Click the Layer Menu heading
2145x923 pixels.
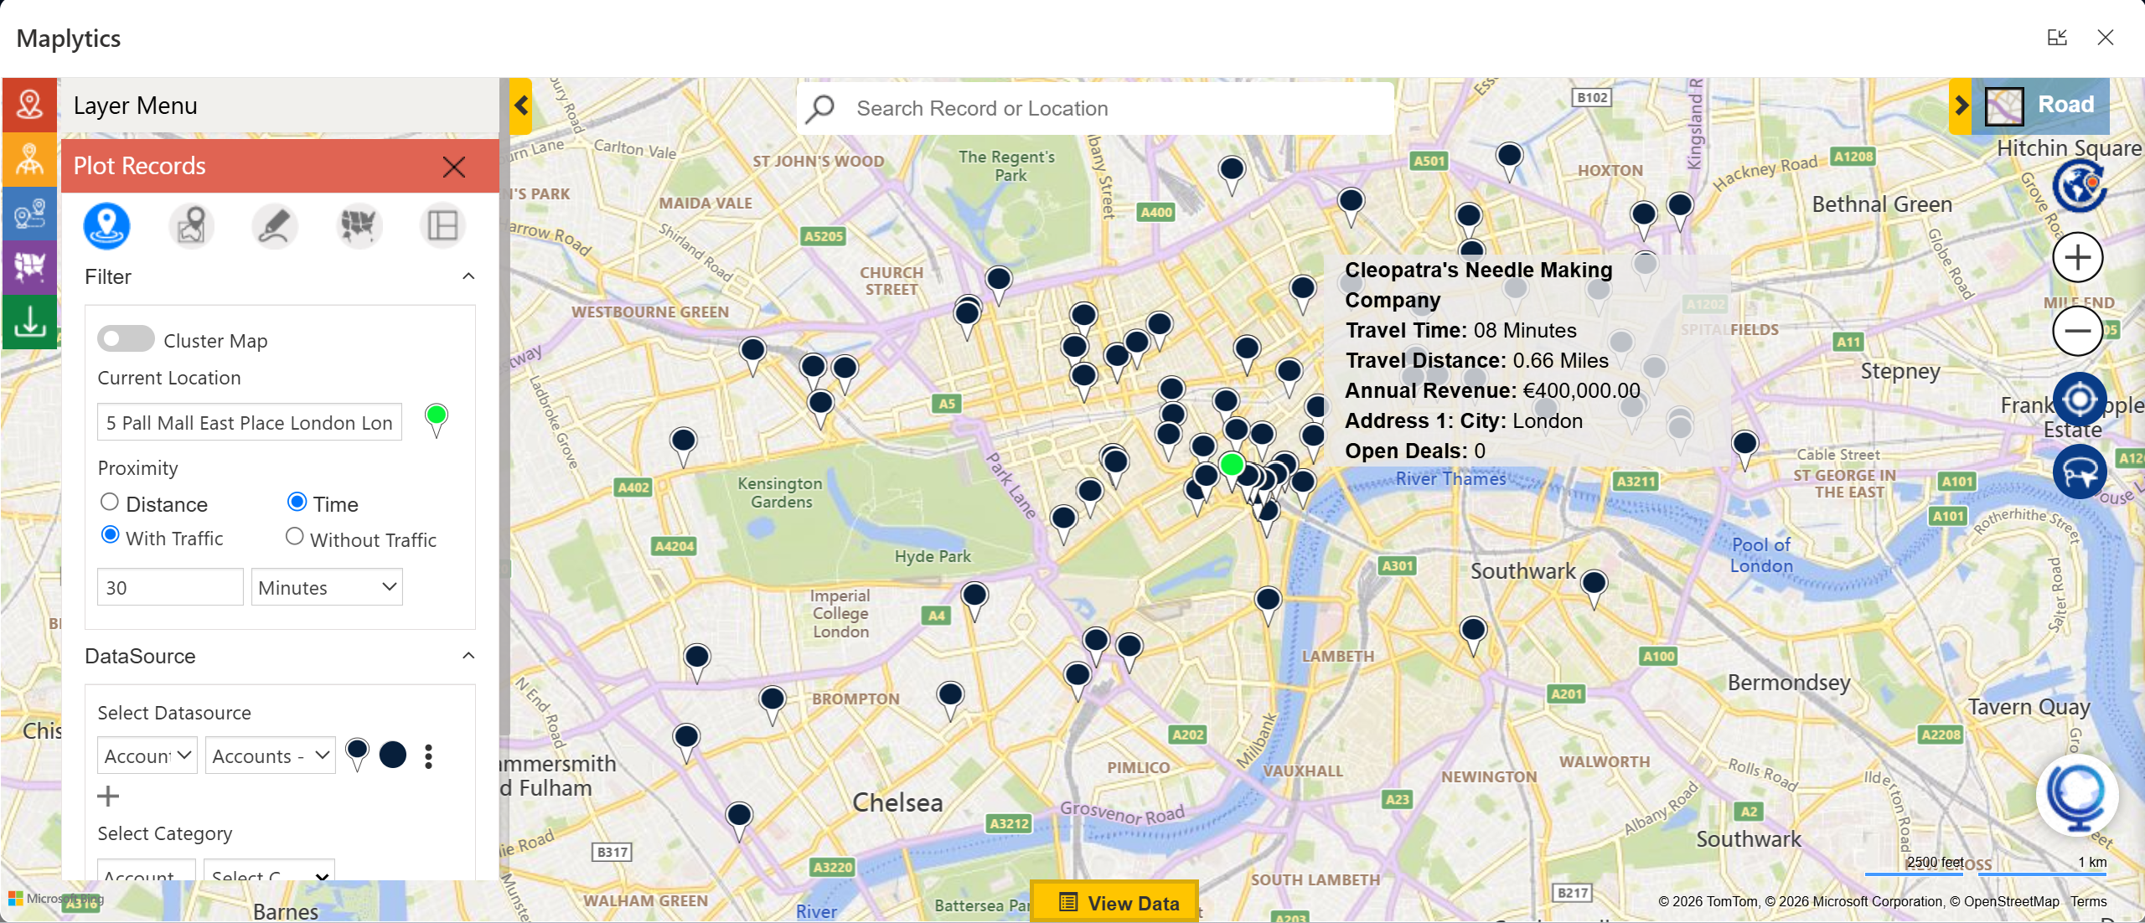pyautogui.click(x=136, y=106)
